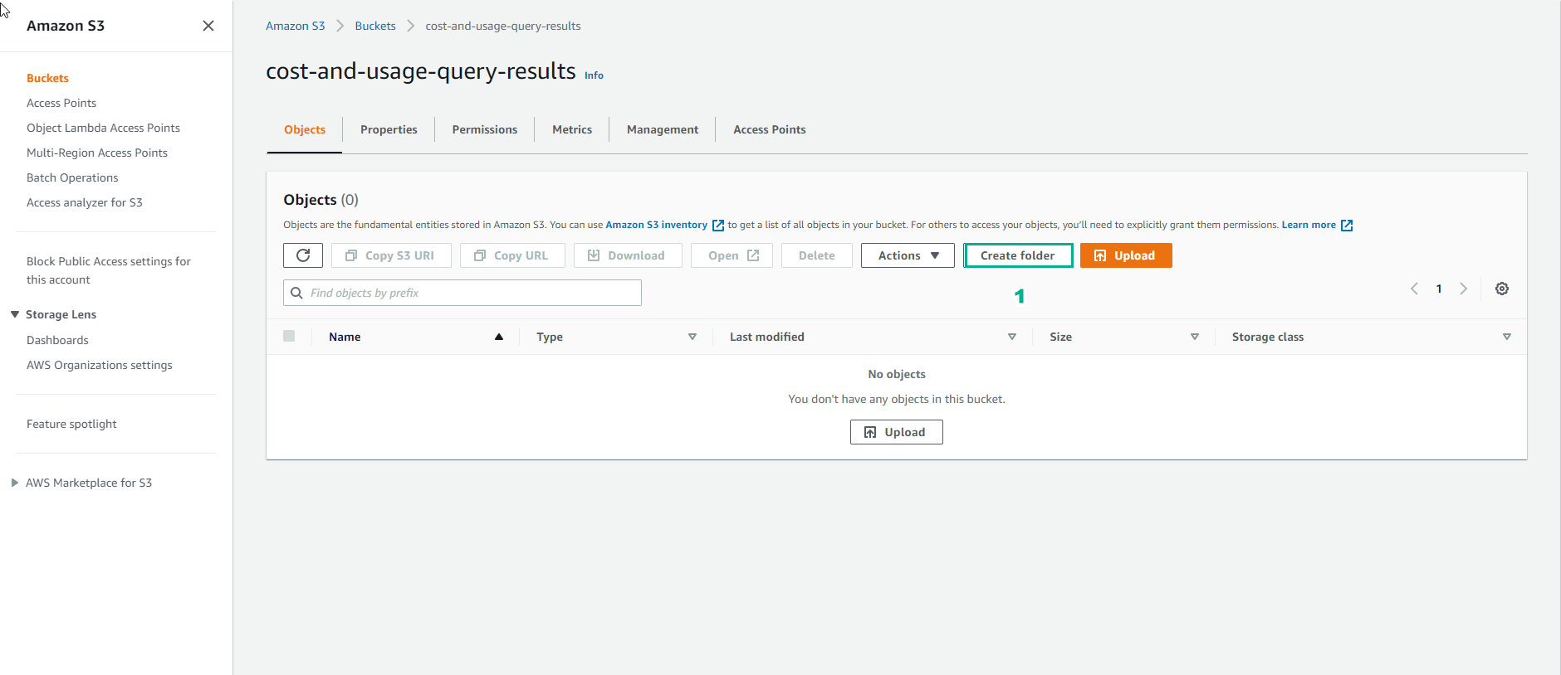
Task: Open Access analyzer for S3
Action: [x=85, y=202]
